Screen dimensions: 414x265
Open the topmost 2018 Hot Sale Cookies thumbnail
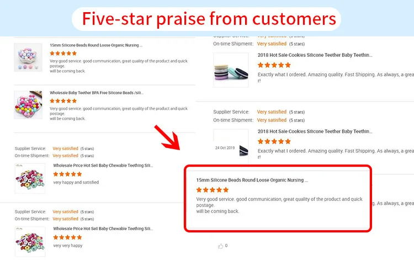[x=231, y=69]
